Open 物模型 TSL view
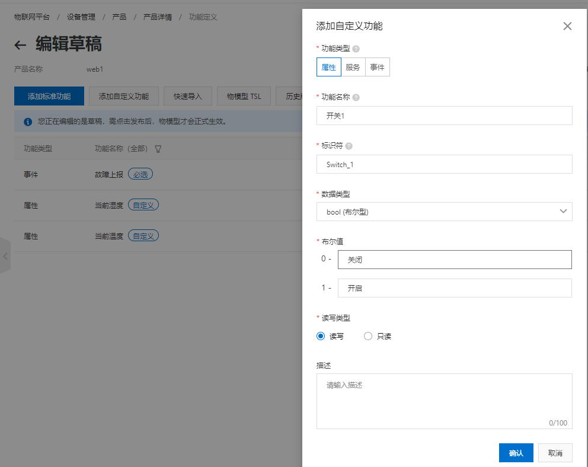 (244, 95)
